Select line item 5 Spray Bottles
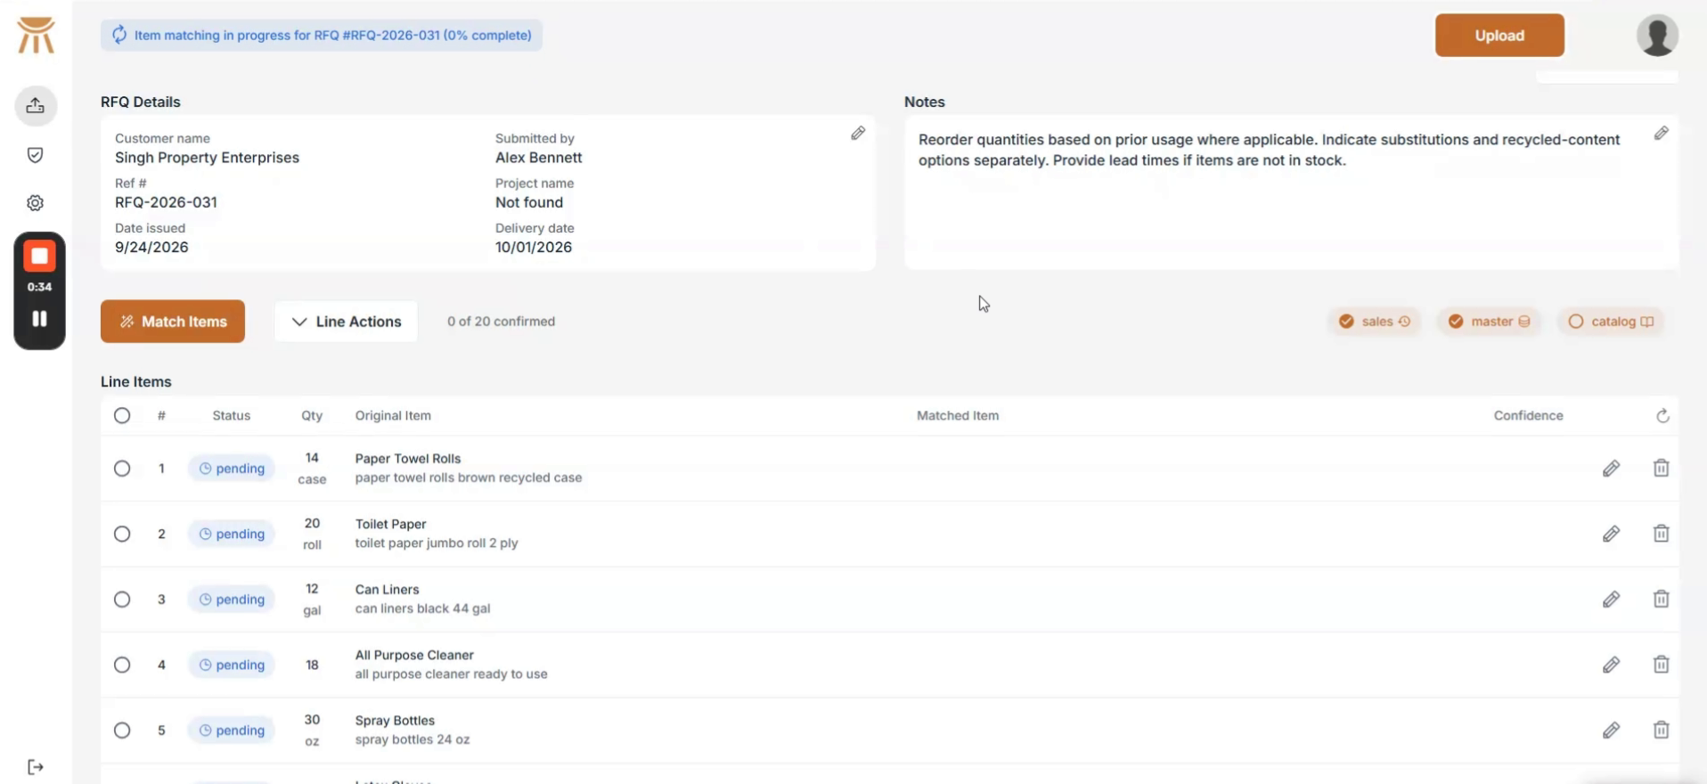This screenshot has height=784, width=1707. click(122, 731)
